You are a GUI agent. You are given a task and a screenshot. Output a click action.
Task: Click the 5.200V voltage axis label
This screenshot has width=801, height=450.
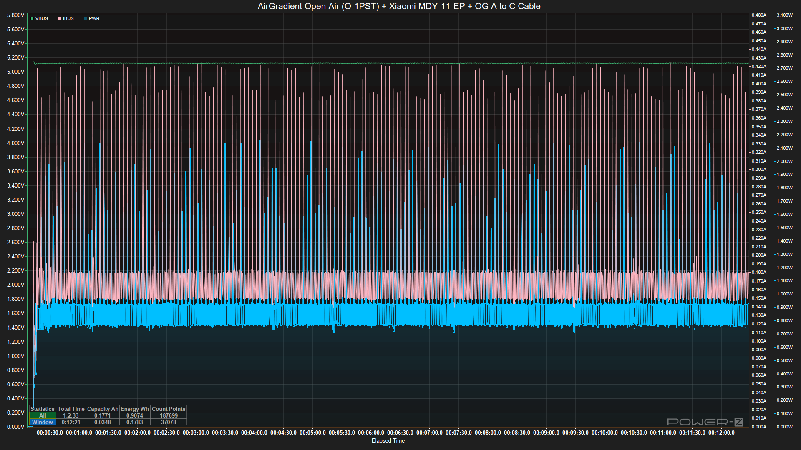coord(15,57)
